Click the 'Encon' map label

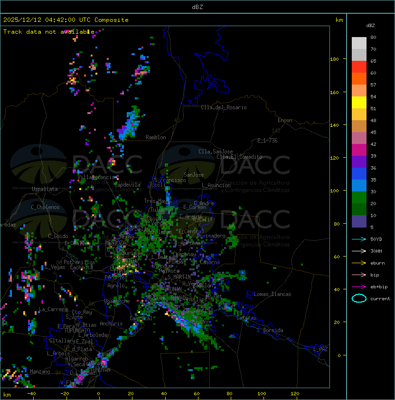[285, 120]
